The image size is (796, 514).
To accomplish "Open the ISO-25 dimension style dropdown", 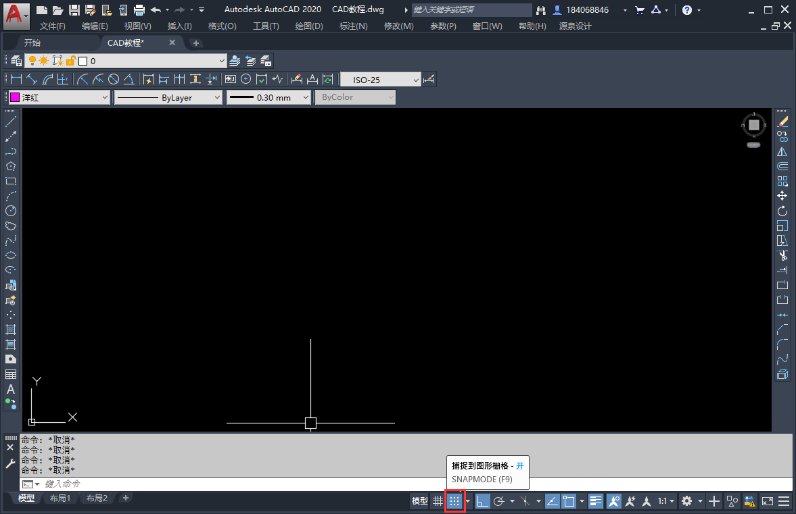I will click(x=415, y=78).
